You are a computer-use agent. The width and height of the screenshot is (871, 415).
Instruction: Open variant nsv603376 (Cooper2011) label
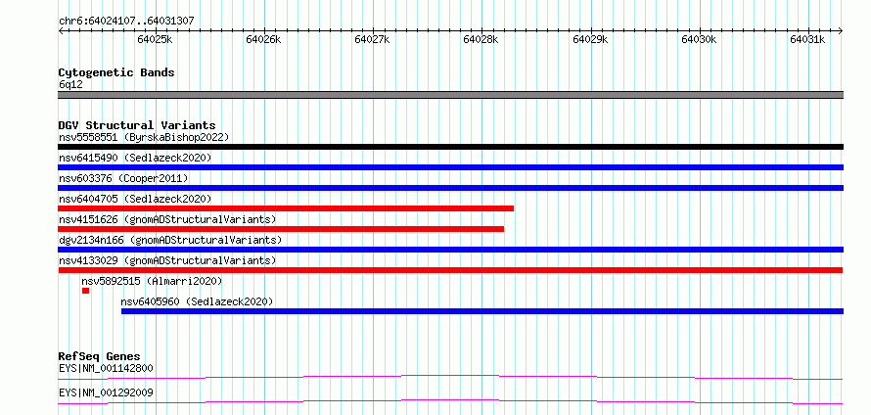(x=123, y=178)
